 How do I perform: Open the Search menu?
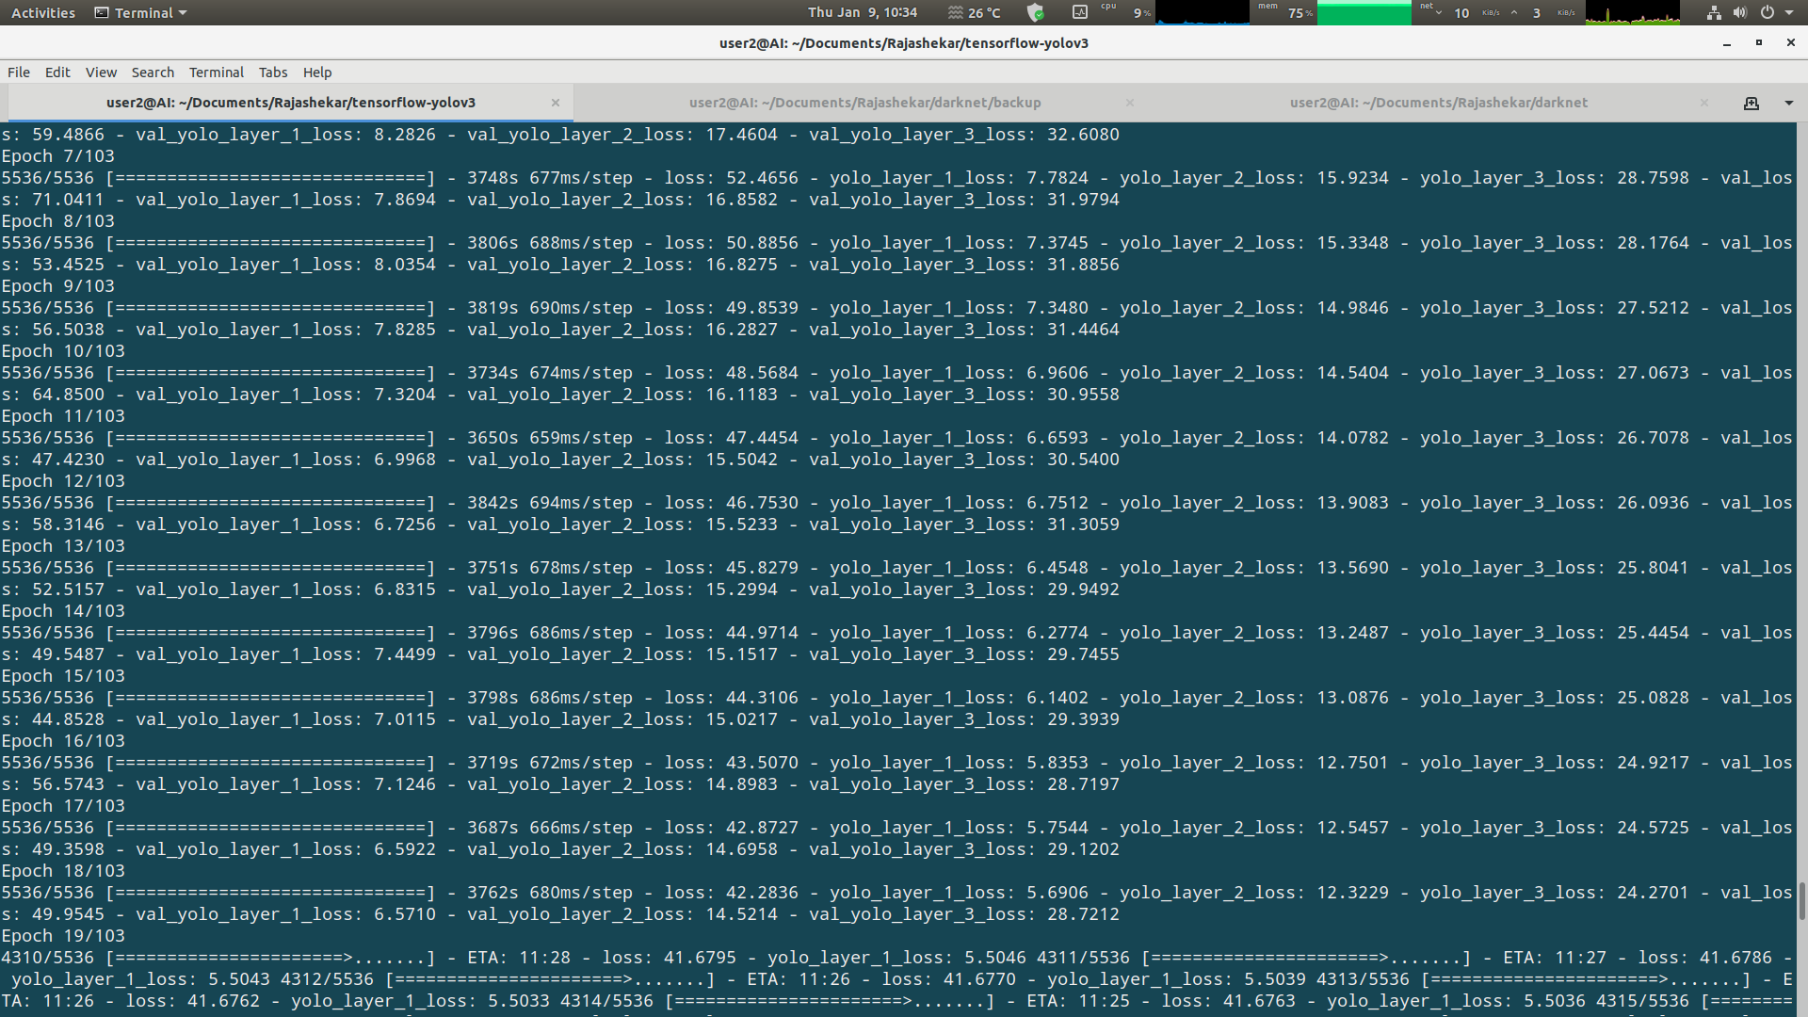153,73
